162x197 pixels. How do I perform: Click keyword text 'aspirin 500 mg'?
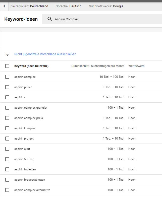pos(24,159)
